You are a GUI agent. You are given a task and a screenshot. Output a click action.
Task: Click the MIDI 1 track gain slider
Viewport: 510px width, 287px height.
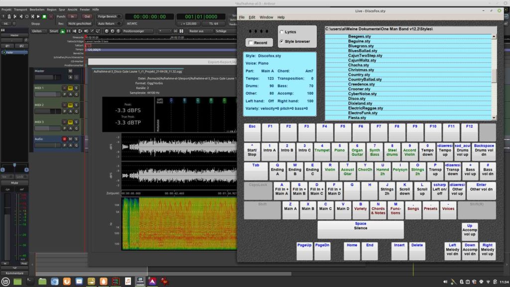coord(48,94)
